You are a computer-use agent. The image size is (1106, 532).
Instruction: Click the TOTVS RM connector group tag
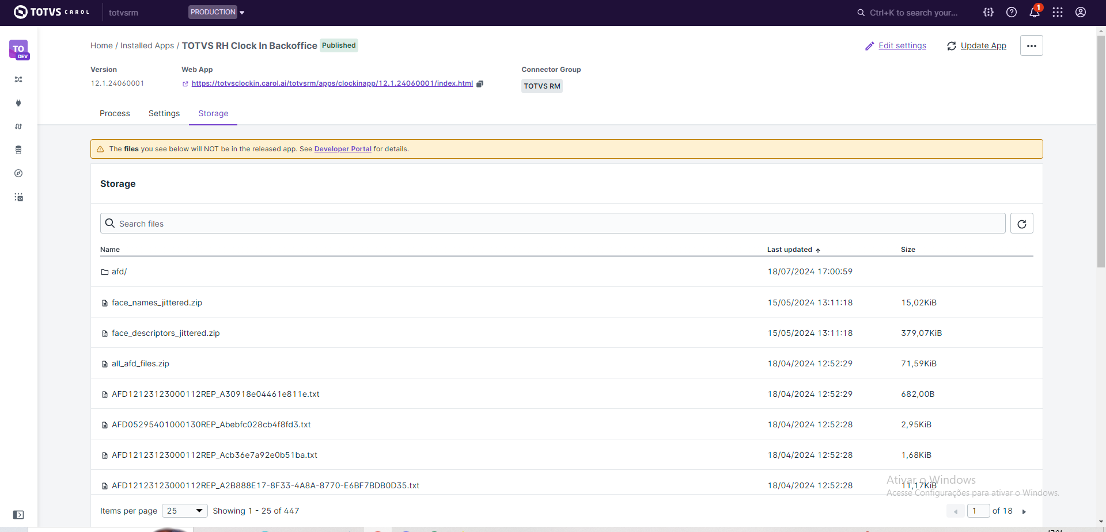[542, 86]
